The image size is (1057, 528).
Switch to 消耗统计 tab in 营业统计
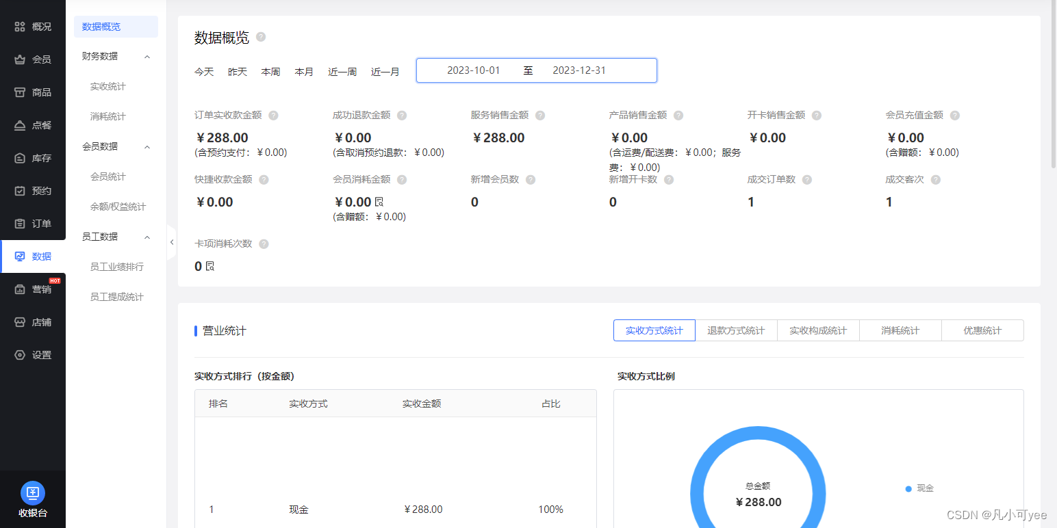tap(900, 330)
